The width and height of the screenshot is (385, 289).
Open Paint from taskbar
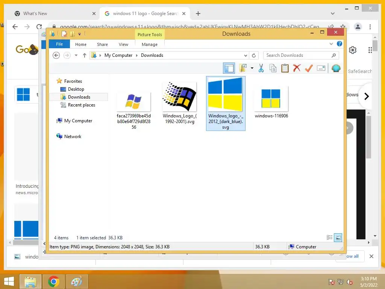point(76,281)
